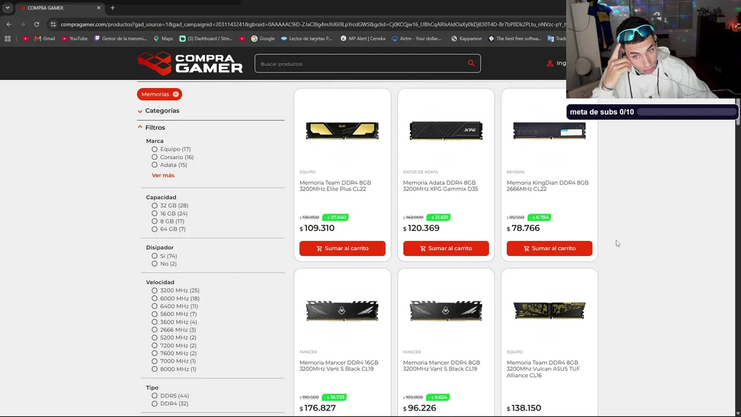The height and width of the screenshot is (417, 741).
Task: Select the 16 GB capacity filter
Action: click(x=155, y=214)
